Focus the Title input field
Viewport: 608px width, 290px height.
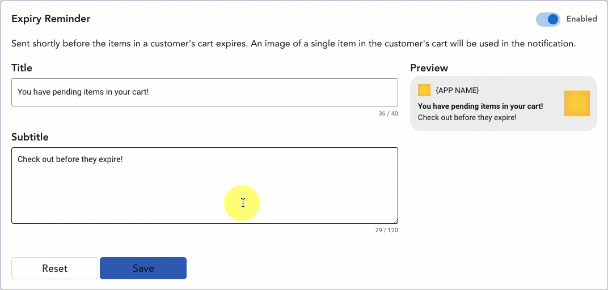tap(205, 92)
